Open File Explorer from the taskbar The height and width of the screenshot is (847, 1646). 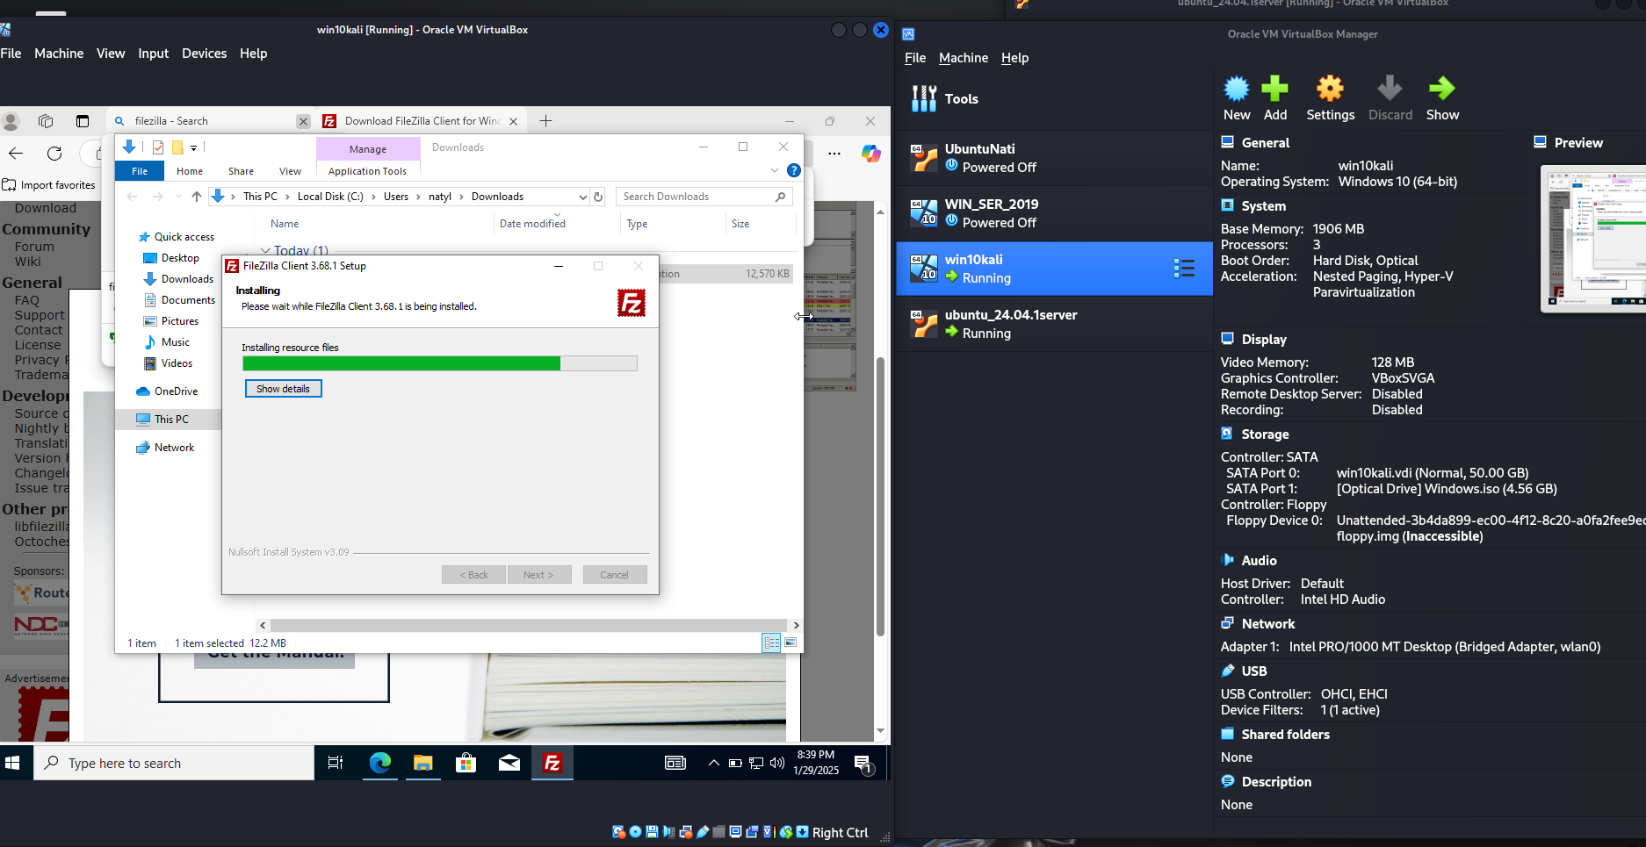coord(422,763)
